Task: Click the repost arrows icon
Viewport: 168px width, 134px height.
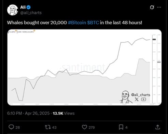Action: click(48, 127)
